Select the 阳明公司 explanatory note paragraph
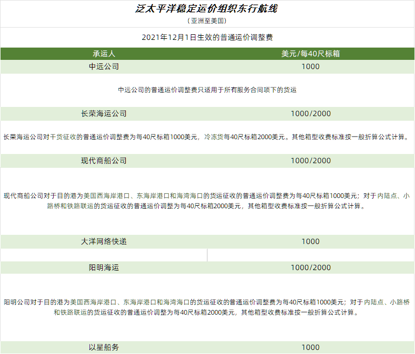This screenshot has width=415, height=354. pos(207,307)
